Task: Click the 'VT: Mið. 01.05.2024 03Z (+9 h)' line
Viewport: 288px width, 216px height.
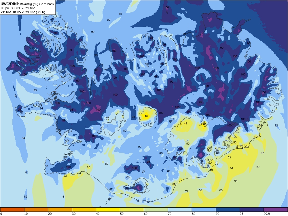Action: (x=23, y=12)
